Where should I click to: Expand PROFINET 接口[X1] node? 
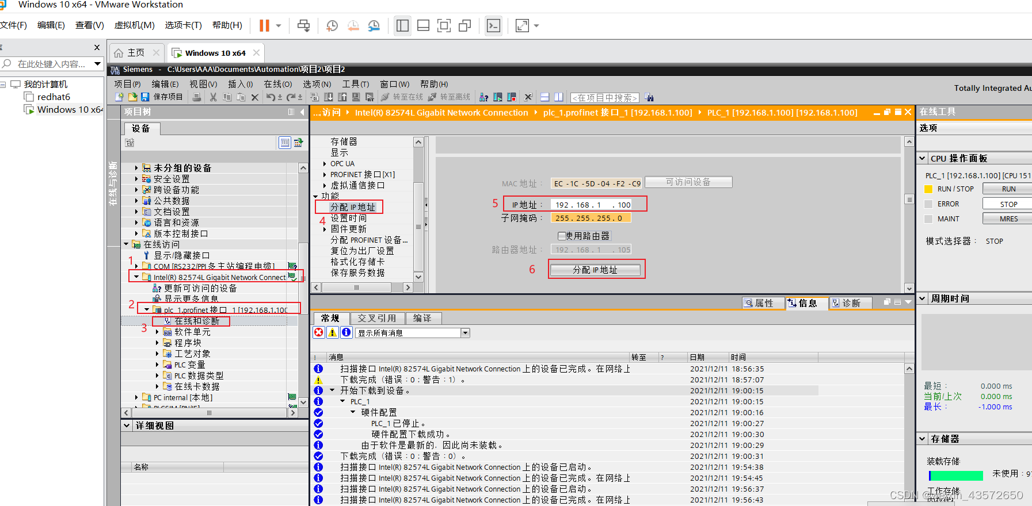click(325, 174)
